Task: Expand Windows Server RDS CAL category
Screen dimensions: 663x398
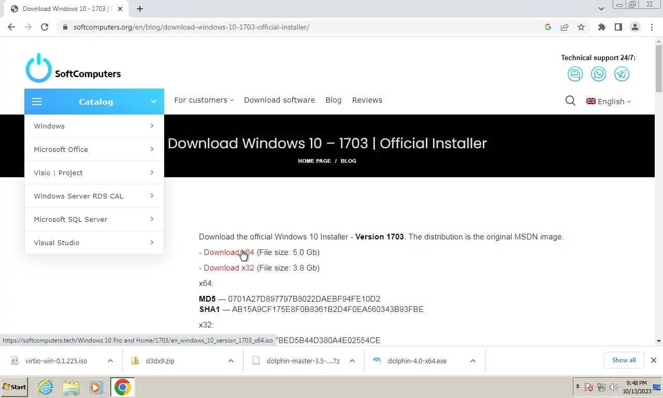Action: tap(94, 196)
